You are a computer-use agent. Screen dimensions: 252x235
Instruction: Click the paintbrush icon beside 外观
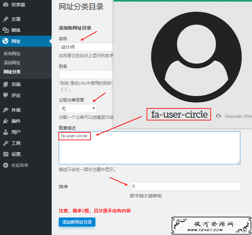6,110
